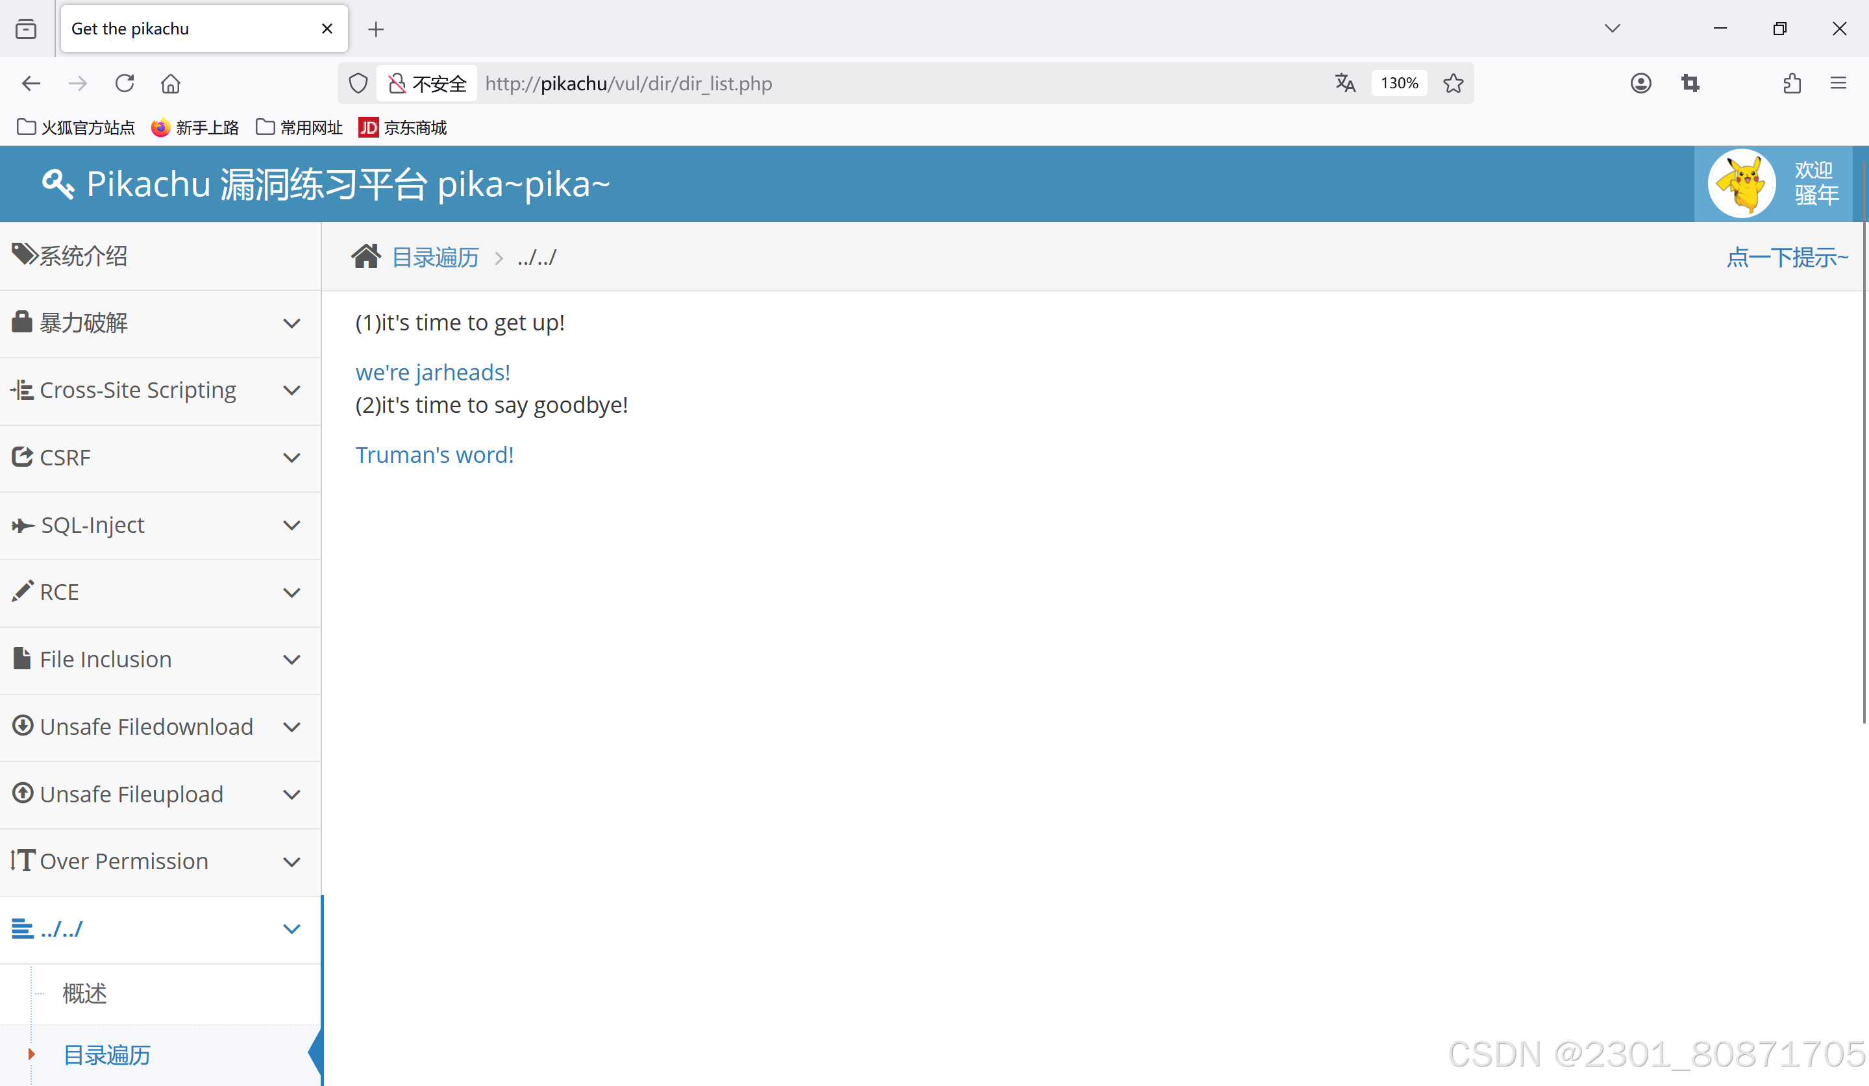This screenshot has width=1869, height=1086.
Task: Click the screenshot crop toolbar icon
Action: click(1690, 83)
